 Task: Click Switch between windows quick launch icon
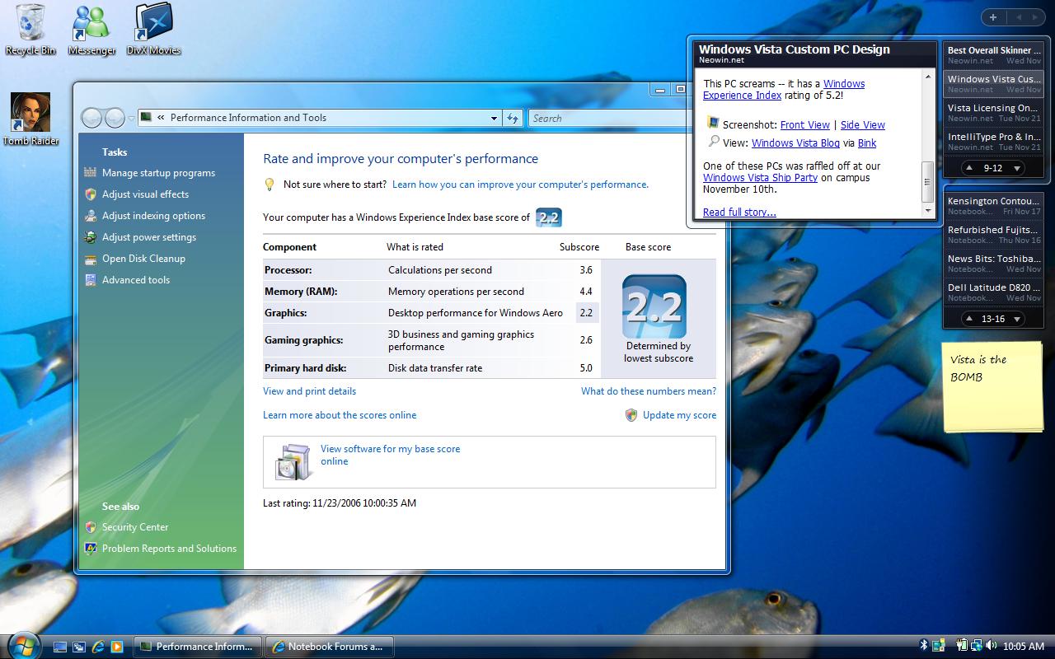(79, 647)
